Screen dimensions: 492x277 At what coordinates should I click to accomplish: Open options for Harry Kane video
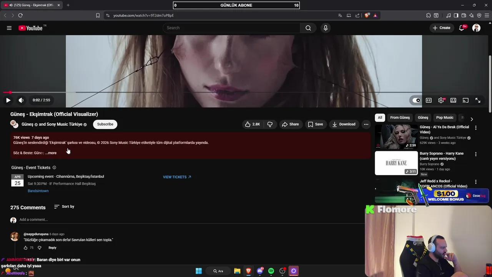click(476, 154)
